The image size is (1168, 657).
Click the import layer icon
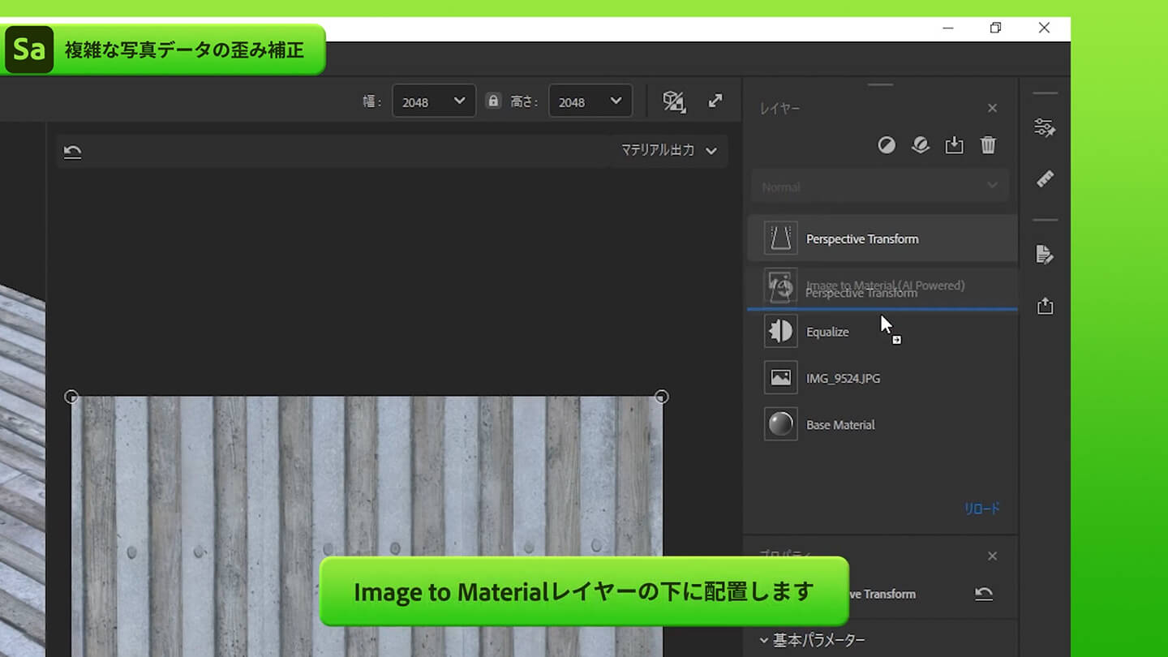coord(954,145)
